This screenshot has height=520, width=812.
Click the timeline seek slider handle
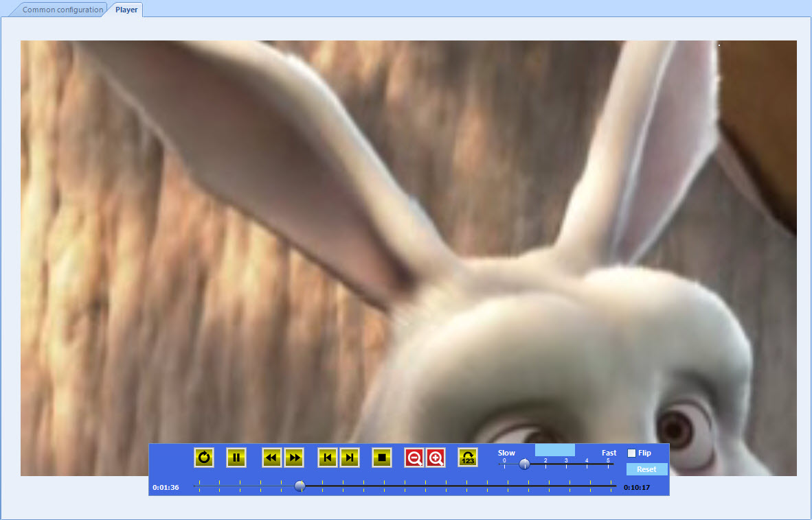click(300, 486)
